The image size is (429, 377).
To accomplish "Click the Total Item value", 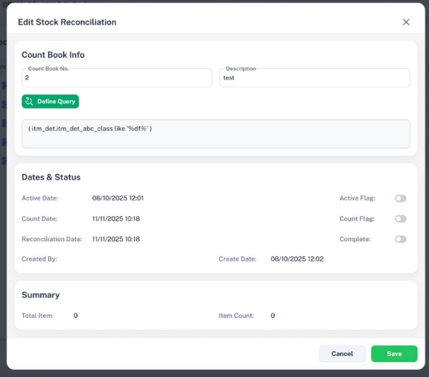I will coord(75,316).
